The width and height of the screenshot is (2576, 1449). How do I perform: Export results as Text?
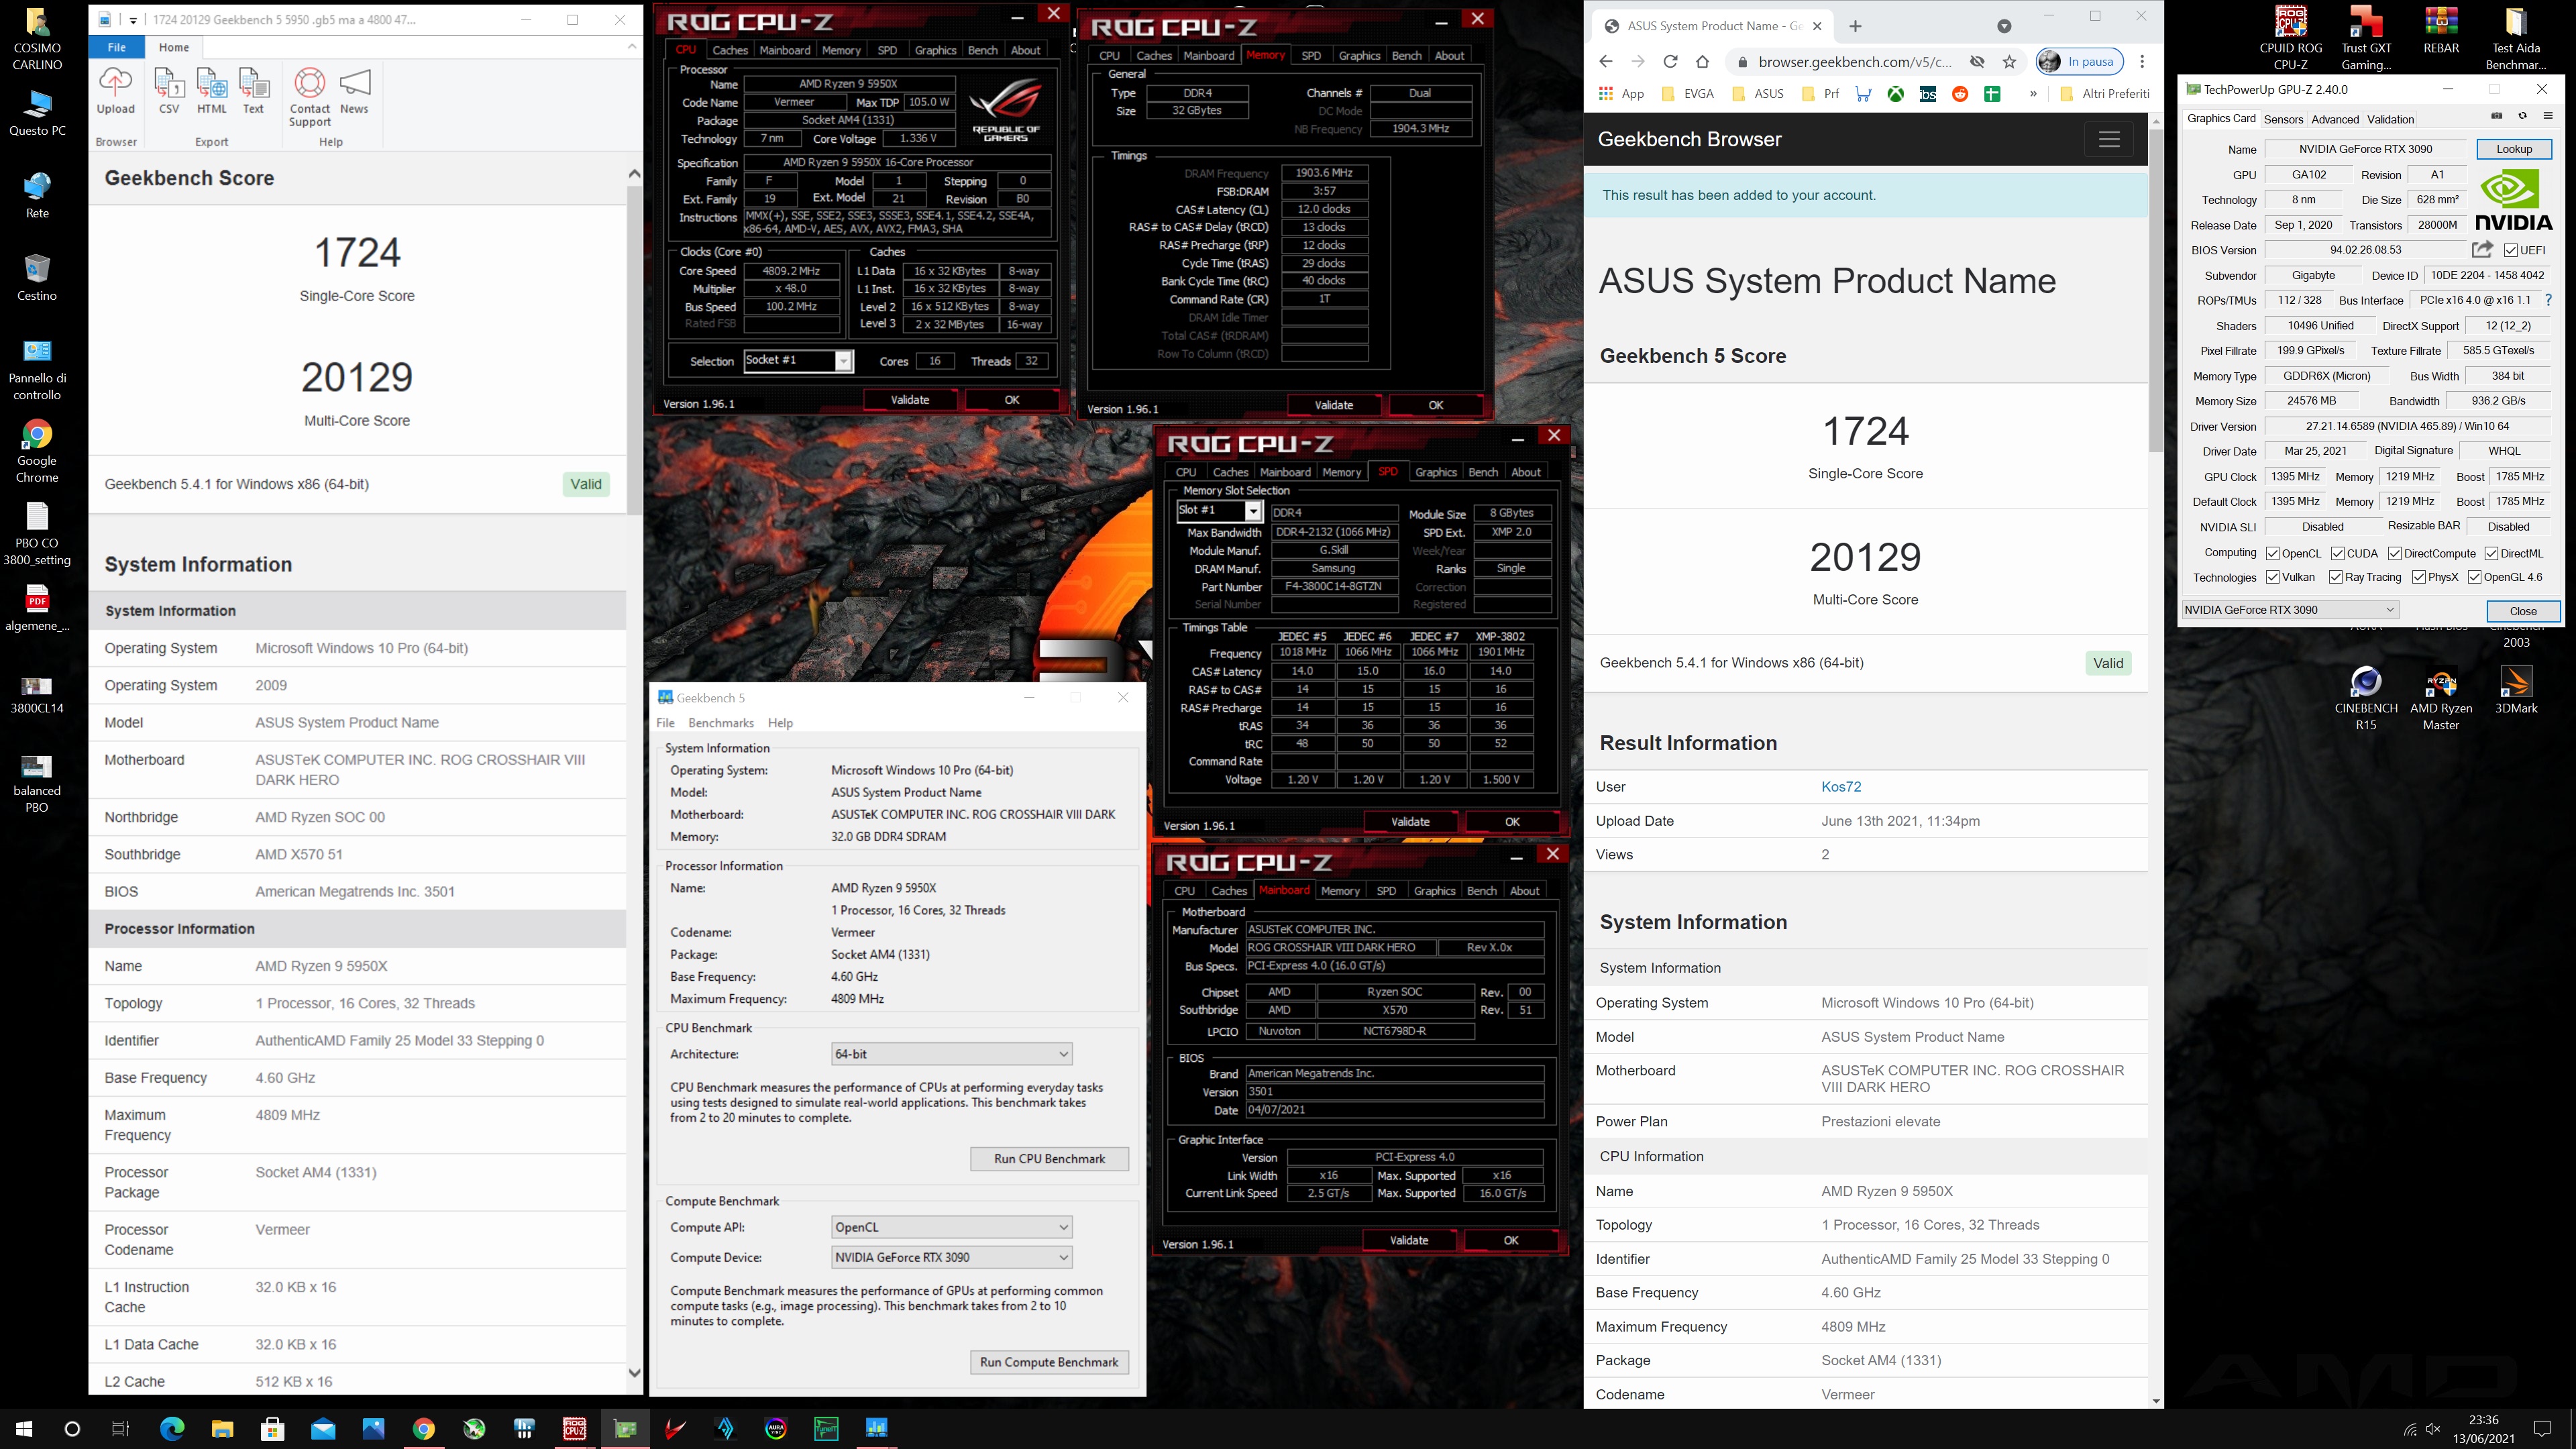(x=254, y=91)
